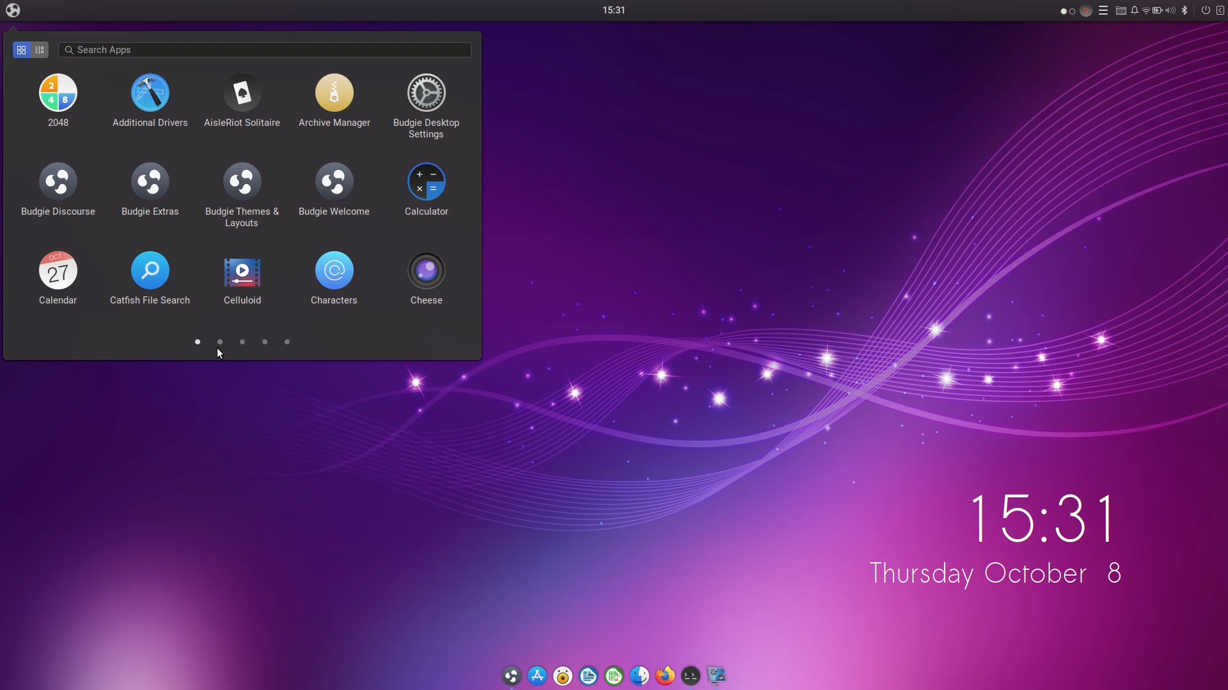This screenshot has width=1228, height=690.
Task: Open notifications bell indicator
Action: tap(1135, 10)
